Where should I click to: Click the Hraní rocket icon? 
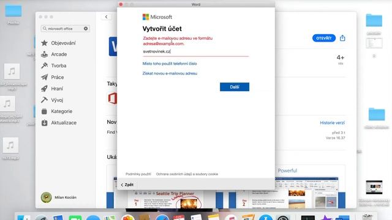click(x=45, y=89)
